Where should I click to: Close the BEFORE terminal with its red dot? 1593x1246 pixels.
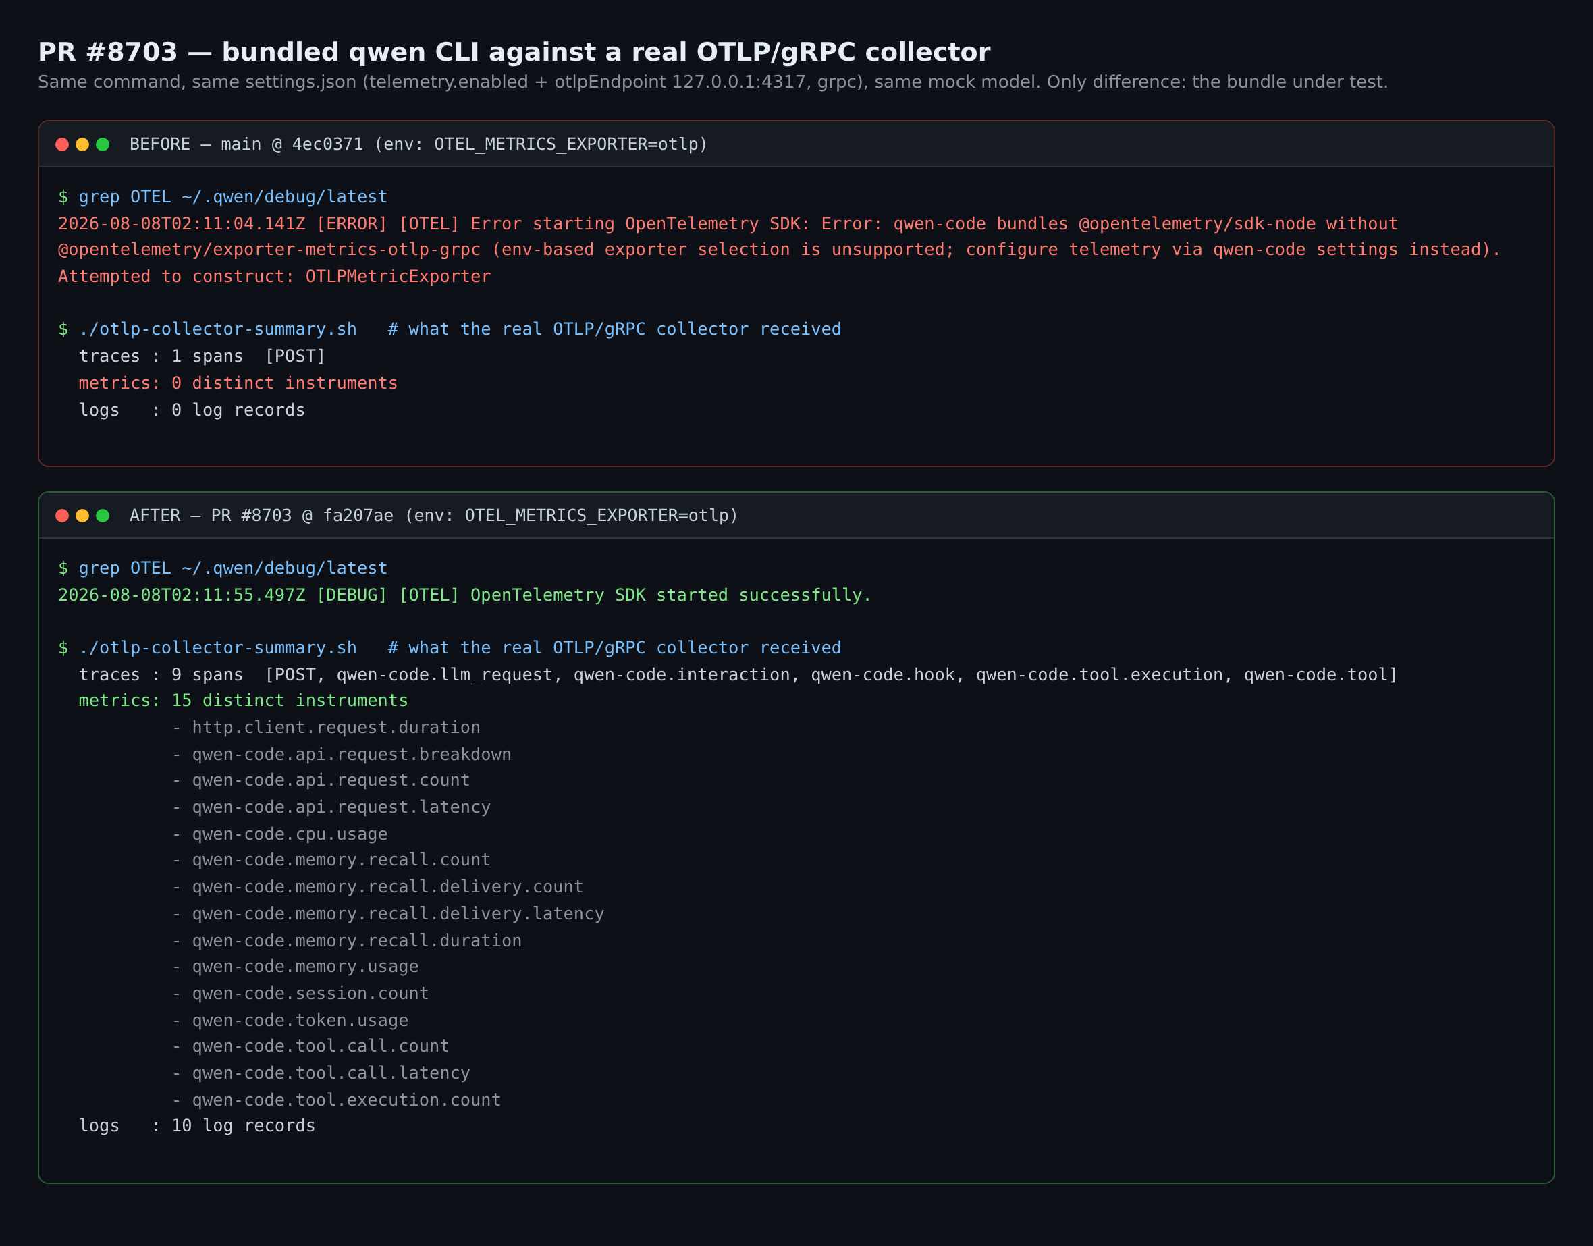pos(62,144)
